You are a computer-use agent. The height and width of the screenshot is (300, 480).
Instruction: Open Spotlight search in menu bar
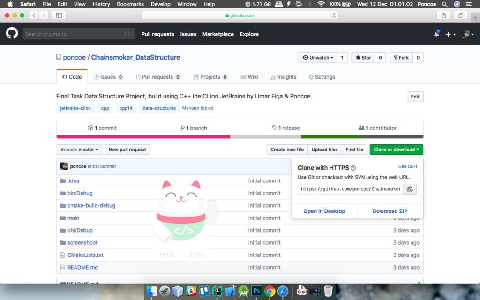tap(444, 4)
